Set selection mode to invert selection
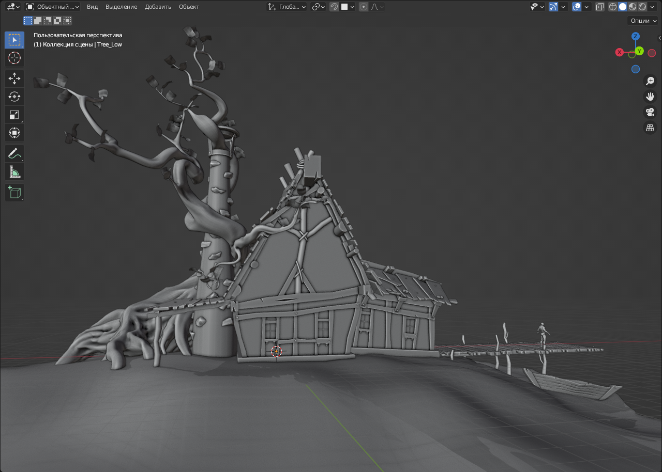Screen dimensions: 662x472 pos(57,21)
